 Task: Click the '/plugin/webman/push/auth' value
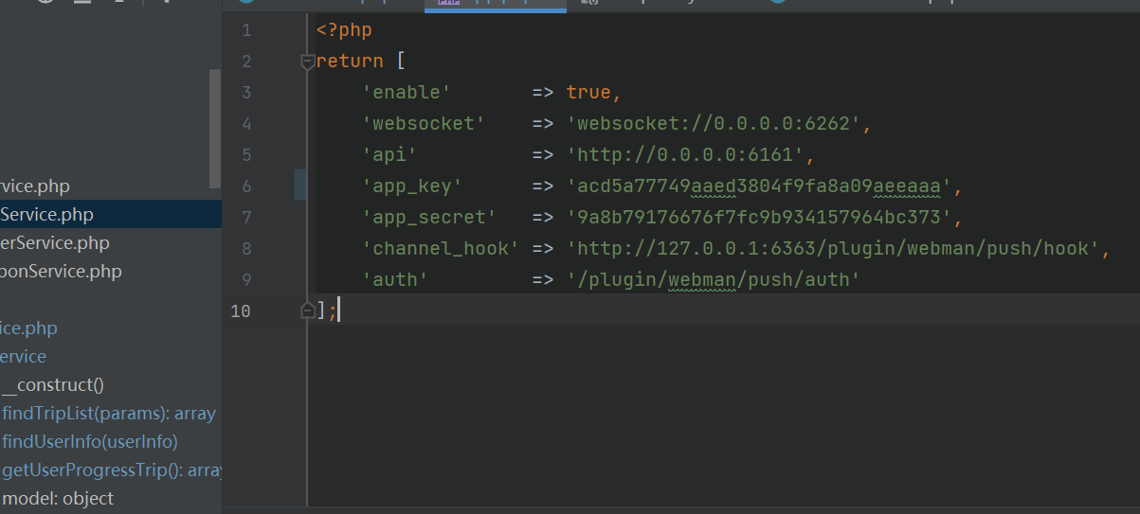click(714, 279)
